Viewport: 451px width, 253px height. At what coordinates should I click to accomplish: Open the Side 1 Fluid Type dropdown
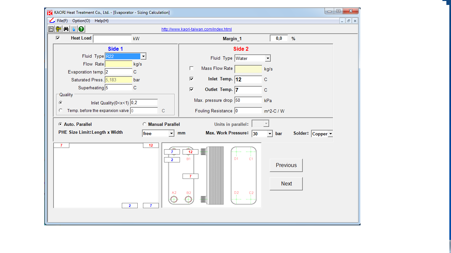click(x=143, y=56)
